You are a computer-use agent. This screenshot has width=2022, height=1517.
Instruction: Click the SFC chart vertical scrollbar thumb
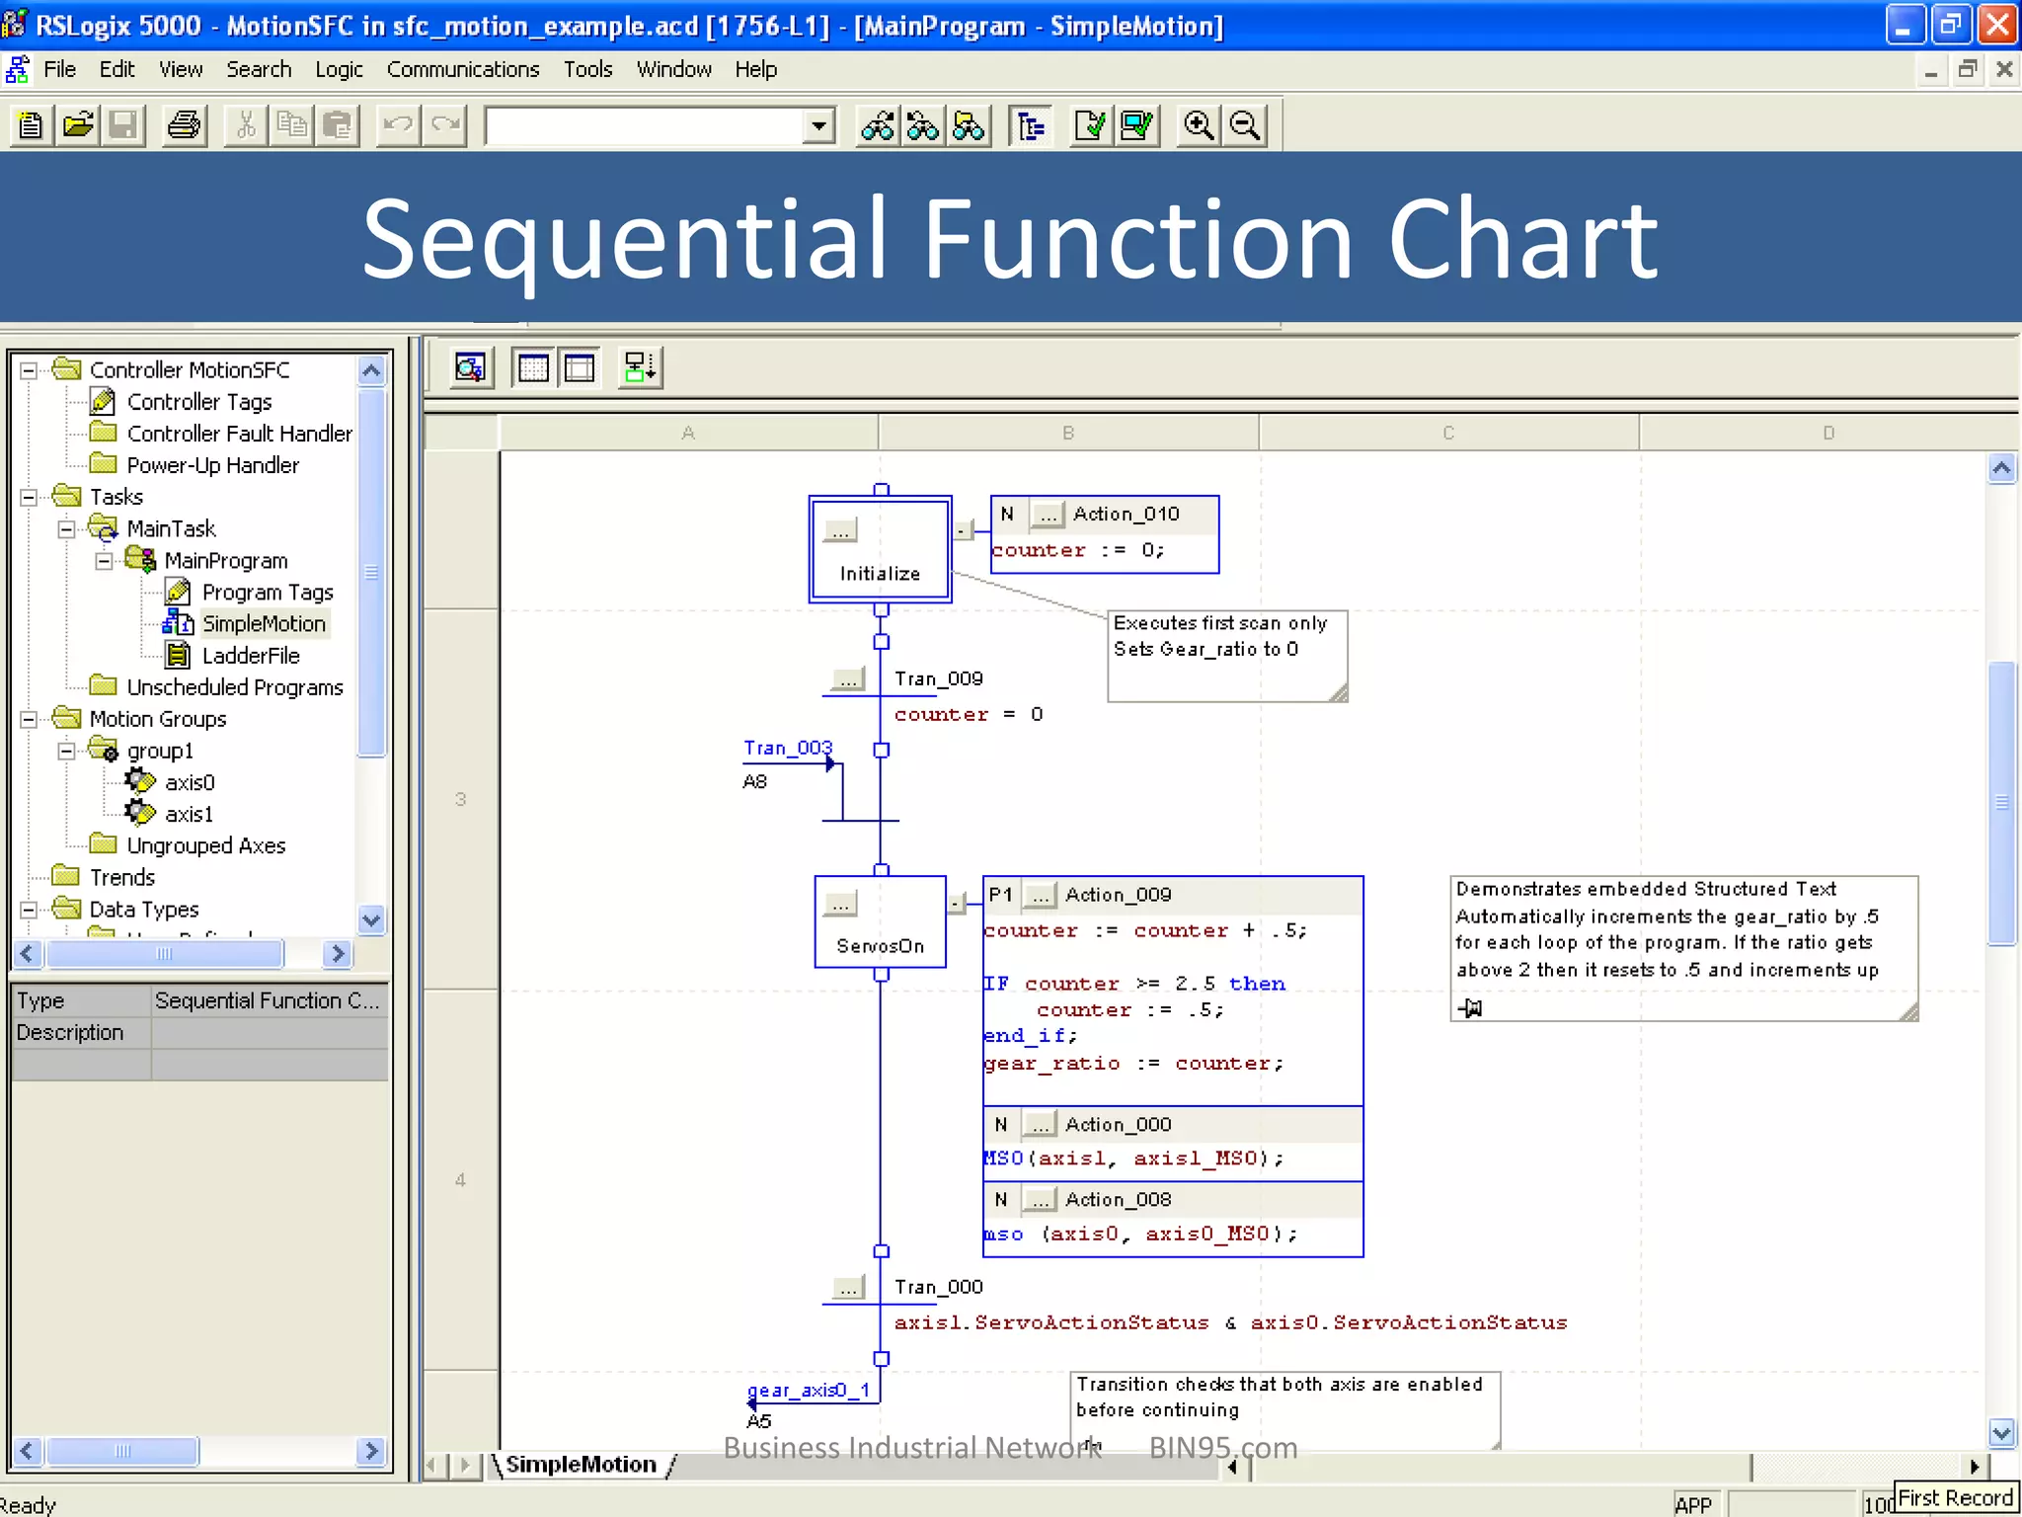point(2001,802)
